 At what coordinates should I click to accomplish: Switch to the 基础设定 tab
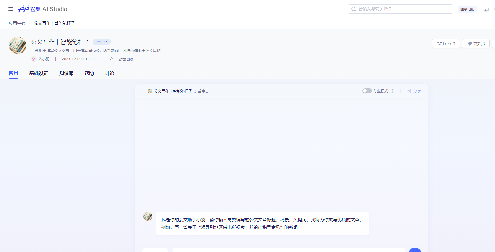(39, 73)
